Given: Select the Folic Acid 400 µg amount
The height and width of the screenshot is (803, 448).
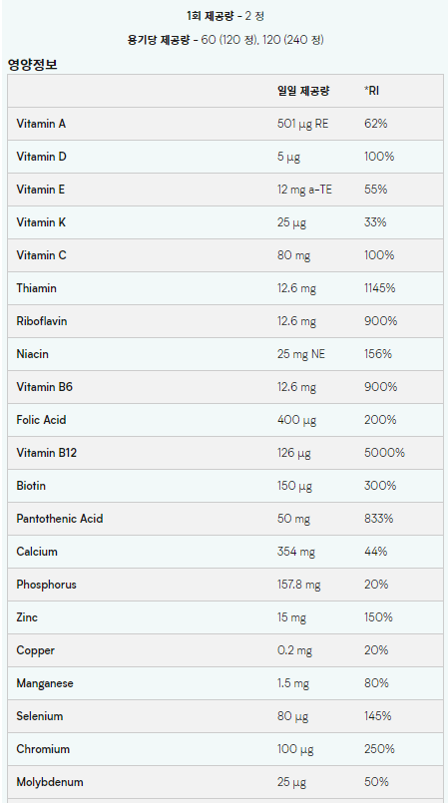Looking at the screenshot, I should [x=297, y=420].
